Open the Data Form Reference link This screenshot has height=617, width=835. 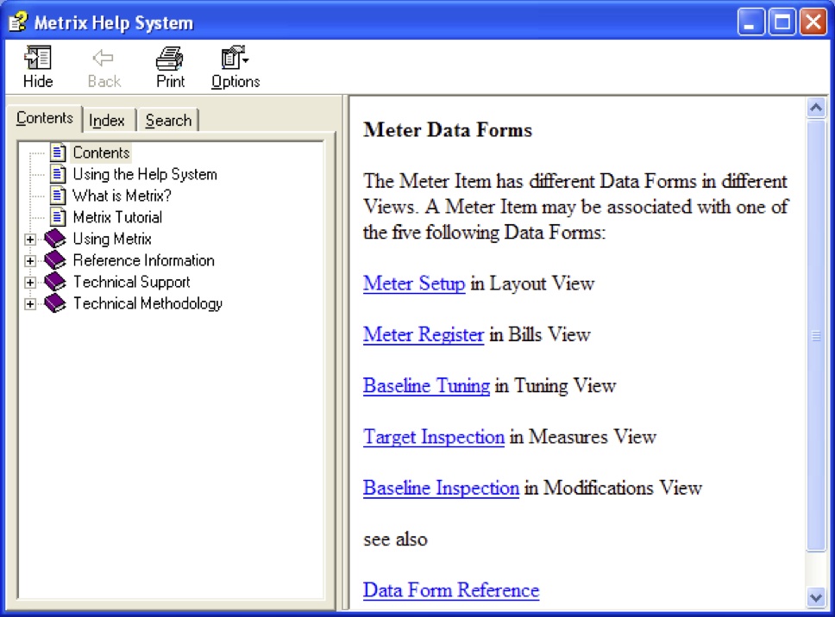[x=451, y=590]
